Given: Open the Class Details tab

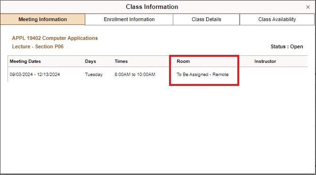Looking at the screenshot, I should pyautogui.click(x=206, y=19).
